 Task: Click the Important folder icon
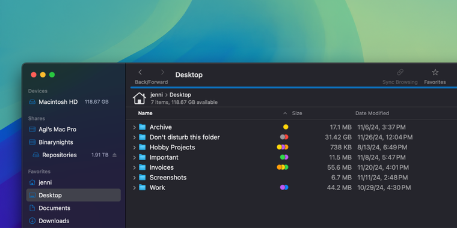pyautogui.click(x=143, y=157)
